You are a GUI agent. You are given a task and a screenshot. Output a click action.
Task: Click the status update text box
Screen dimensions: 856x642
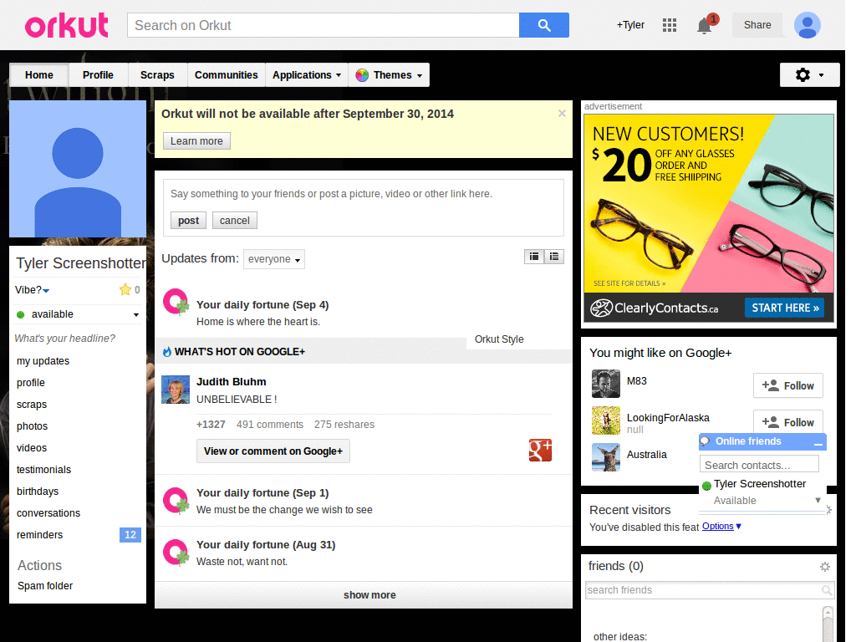click(x=363, y=194)
